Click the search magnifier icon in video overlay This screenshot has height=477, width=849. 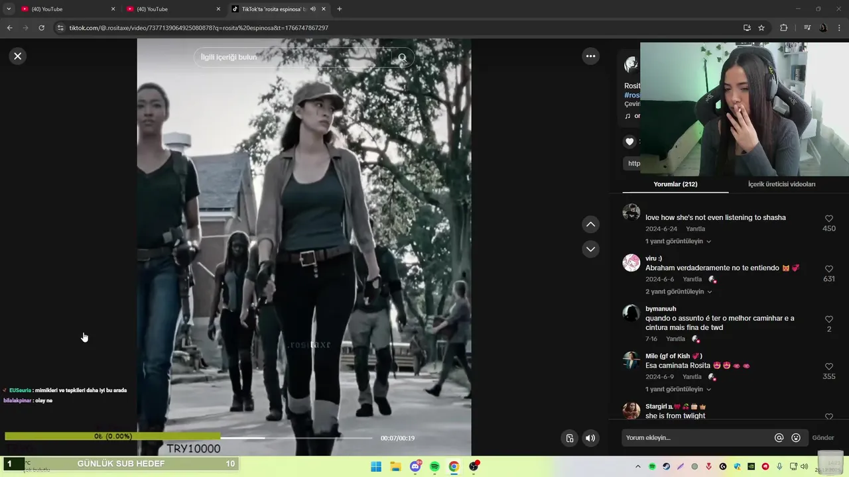click(402, 58)
